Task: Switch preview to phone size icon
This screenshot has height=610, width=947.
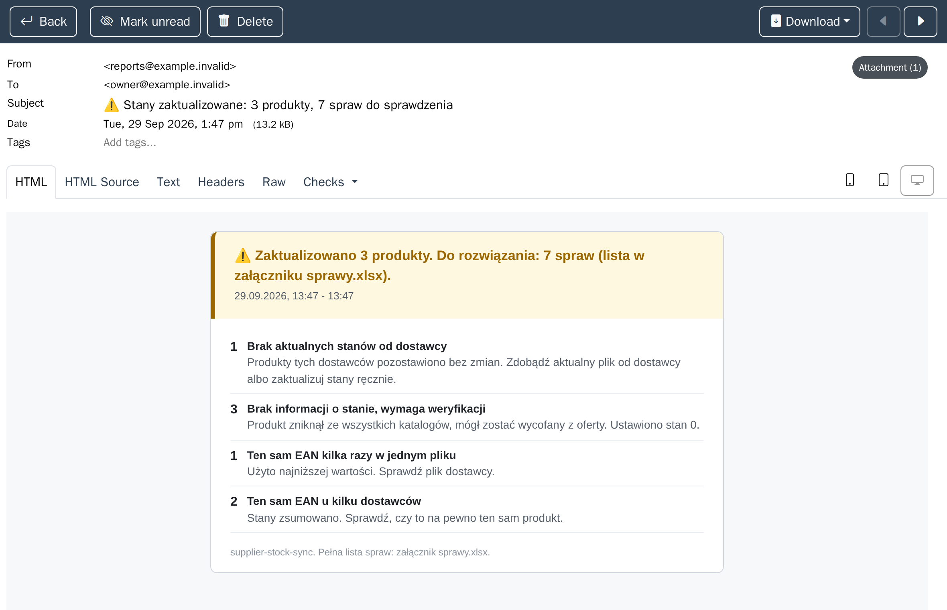Action: pyautogui.click(x=849, y=180)
